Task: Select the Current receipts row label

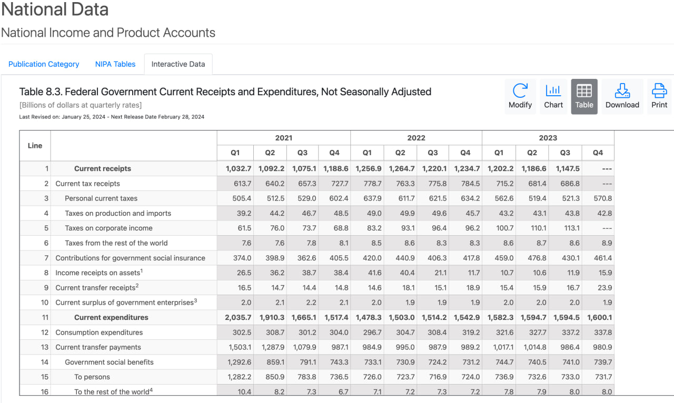Action: (103, 169)
